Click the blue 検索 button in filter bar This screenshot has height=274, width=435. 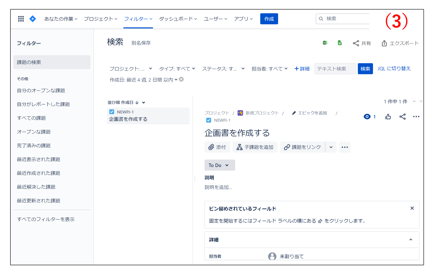pyautogui.click(x=365, y=69)
